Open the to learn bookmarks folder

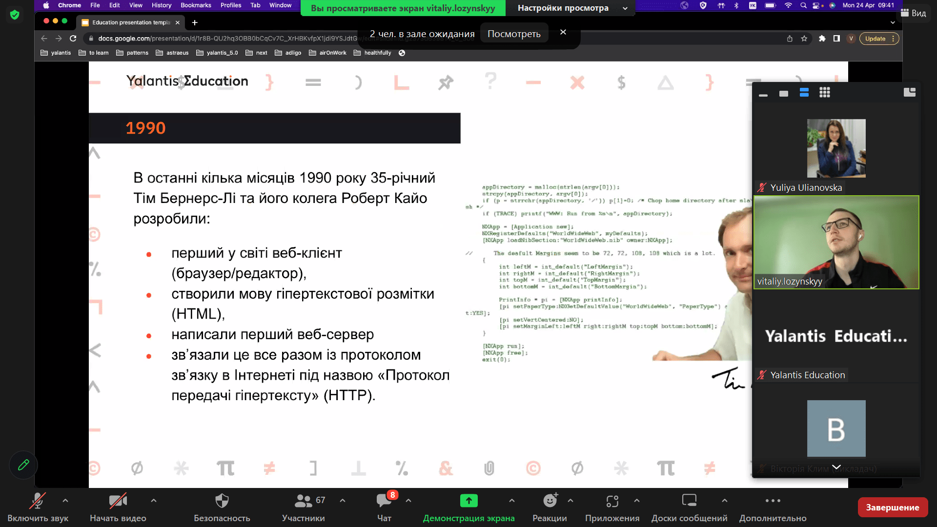pyautogui.click(x=94, y=53)
